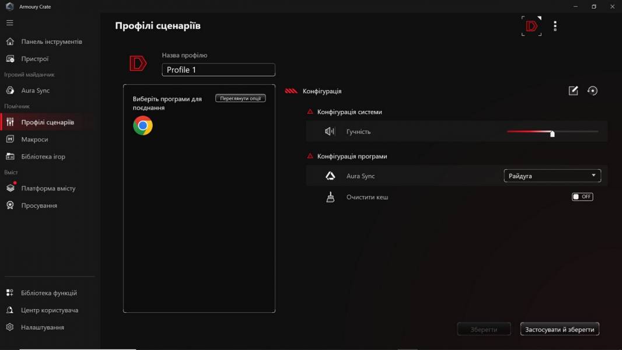The width and height of the screenshot is (622, 350).
Task: Toggle the Очистити кеш switch on
Action: click(x=582, y=197)
